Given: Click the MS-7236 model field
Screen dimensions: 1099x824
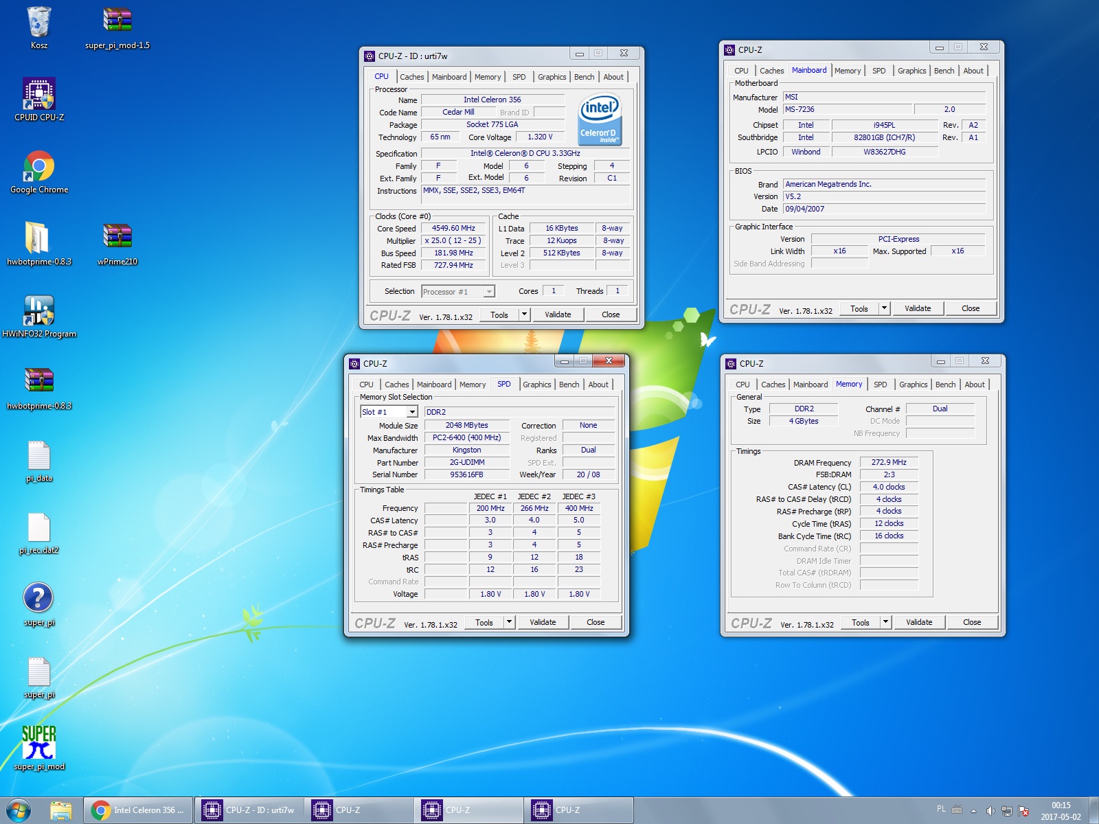Looking at the screenshot, I should click(848, 109).
